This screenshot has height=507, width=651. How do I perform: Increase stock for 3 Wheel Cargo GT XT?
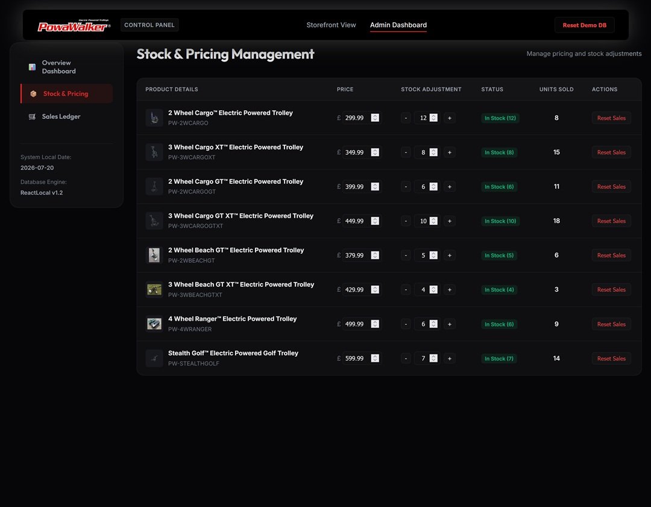pyautogui.click(x=449, y=221)
